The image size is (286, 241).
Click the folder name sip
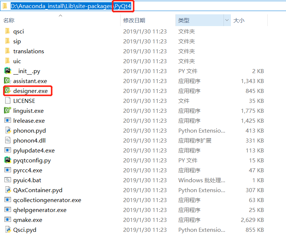pos(17,42)
